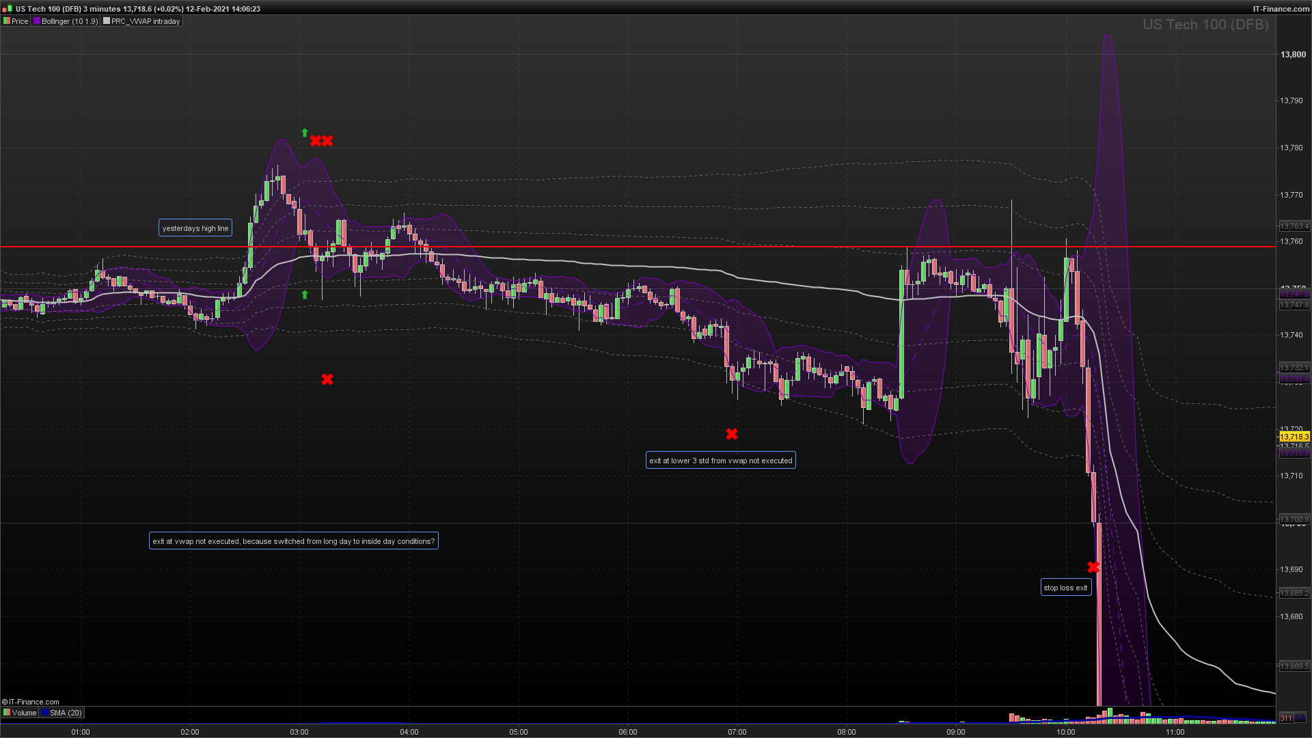Click the red X stop loss marker
Viewport: 1312px width, 738px height.
(x=1093, y=567)
